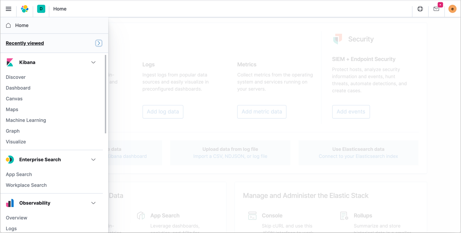Click the Elastic logo icon
This screenshot has height=233, width=461.
coord(25,9)
